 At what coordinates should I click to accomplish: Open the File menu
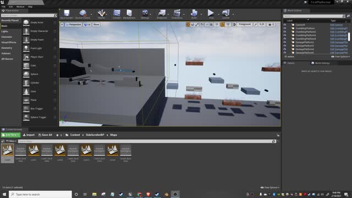pos(4,7)
